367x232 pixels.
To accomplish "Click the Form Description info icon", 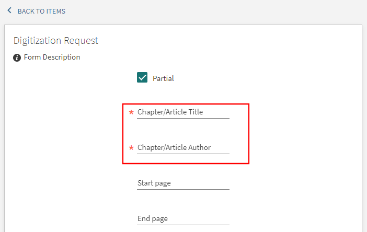I will 17,57.
